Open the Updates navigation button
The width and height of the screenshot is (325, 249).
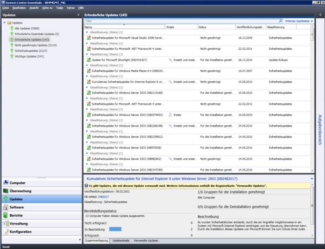tap(41, 199)
